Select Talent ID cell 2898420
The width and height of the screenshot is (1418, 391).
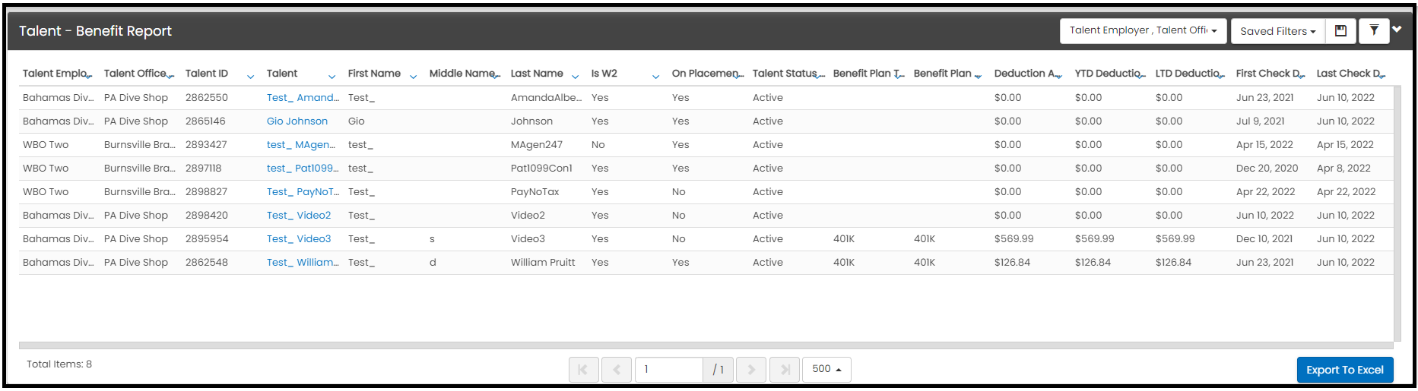tap(207, 215)
